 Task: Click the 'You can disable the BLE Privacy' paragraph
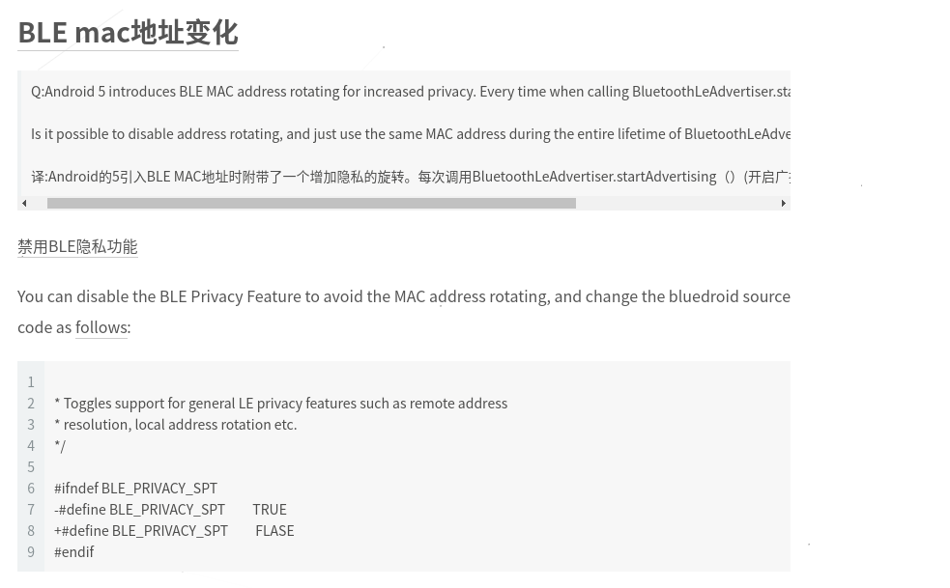[x=404, y=312]
